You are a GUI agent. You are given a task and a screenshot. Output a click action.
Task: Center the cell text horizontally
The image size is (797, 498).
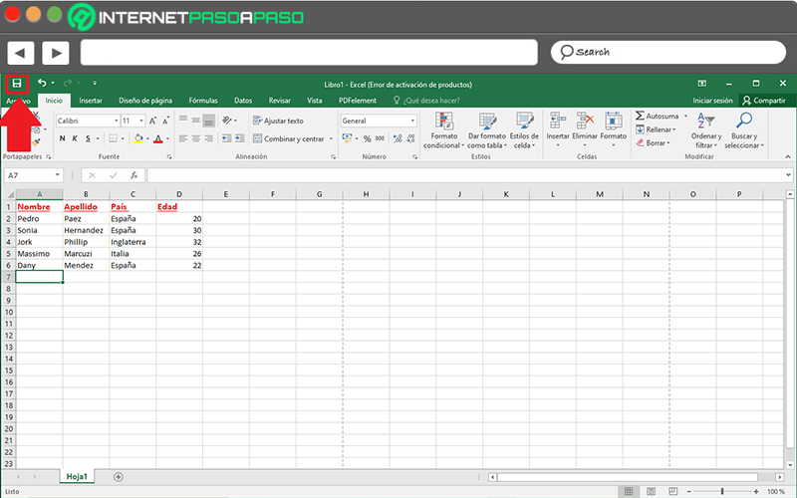(196, 138)
